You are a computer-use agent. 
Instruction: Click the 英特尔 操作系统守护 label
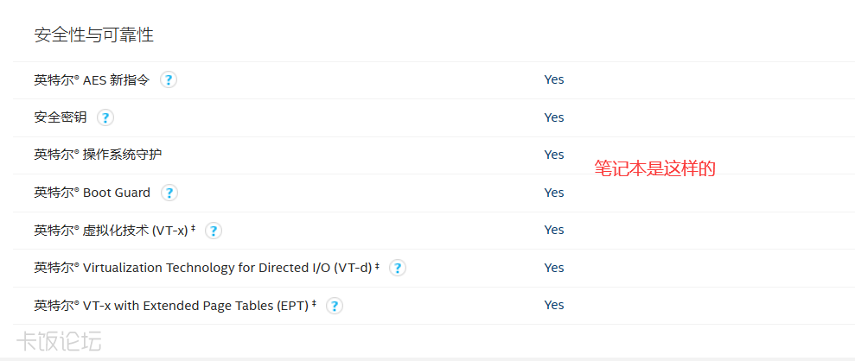[98, 155]
